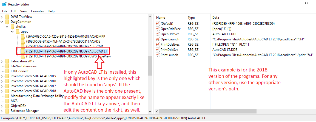Click the ObjectDBX folder icon

click(x=7, y=106)
